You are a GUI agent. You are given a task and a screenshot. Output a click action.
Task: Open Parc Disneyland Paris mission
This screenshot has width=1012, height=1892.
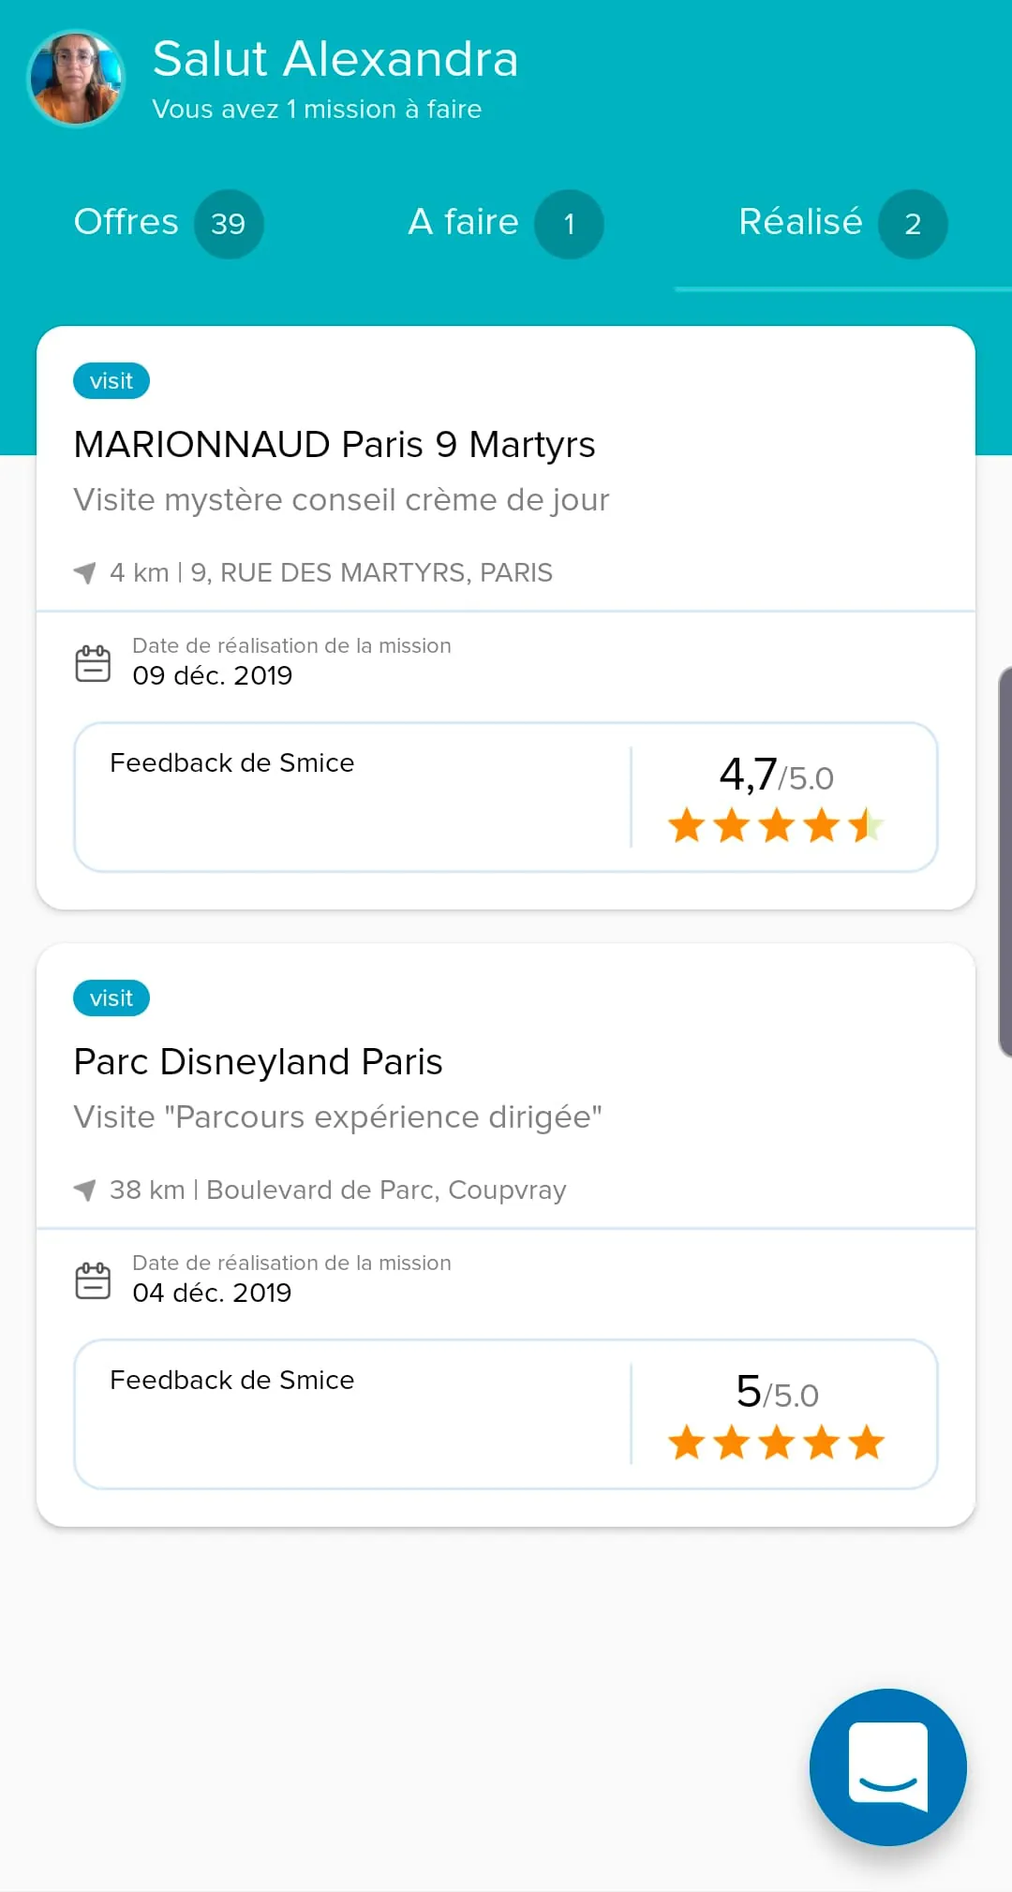258,1062
